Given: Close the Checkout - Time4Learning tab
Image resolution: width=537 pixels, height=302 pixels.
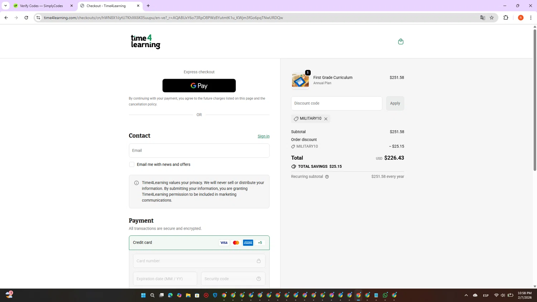Looking at the screenshot, I should [138, 6].
